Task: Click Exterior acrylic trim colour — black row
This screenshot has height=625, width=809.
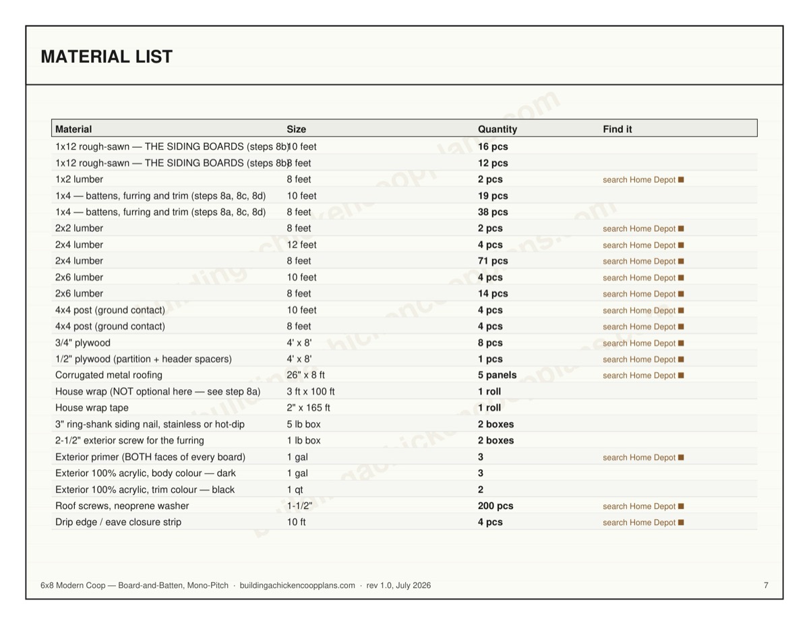Action: pyautogui.click(x=145, y=489)
